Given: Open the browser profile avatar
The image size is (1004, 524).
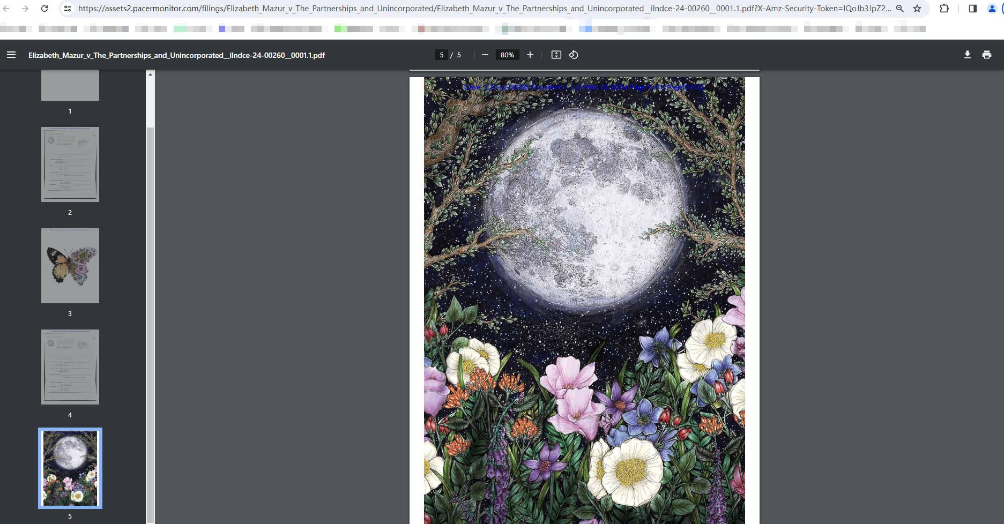Looking at the screenshot, I should click(x=992, y=9).
